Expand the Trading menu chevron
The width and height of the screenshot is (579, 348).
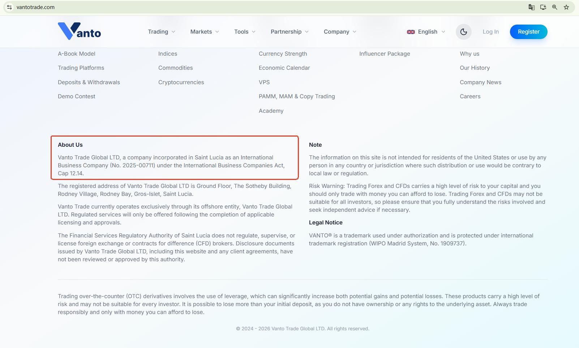[x=173, y=32]
